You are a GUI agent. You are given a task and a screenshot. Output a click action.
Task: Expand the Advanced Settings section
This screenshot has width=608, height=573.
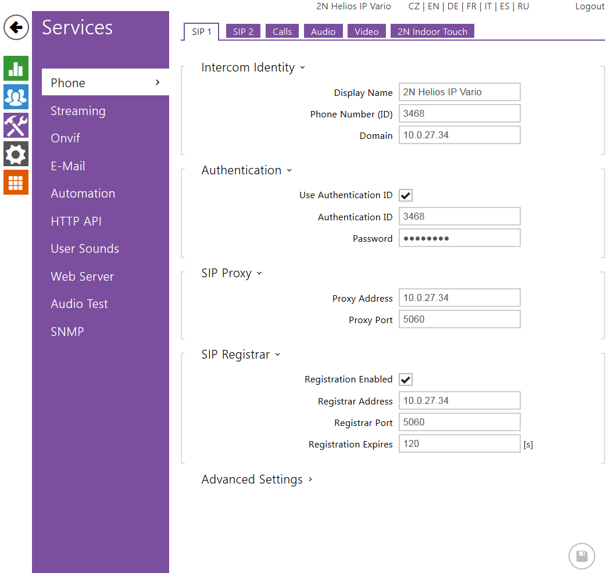point(257,479)
